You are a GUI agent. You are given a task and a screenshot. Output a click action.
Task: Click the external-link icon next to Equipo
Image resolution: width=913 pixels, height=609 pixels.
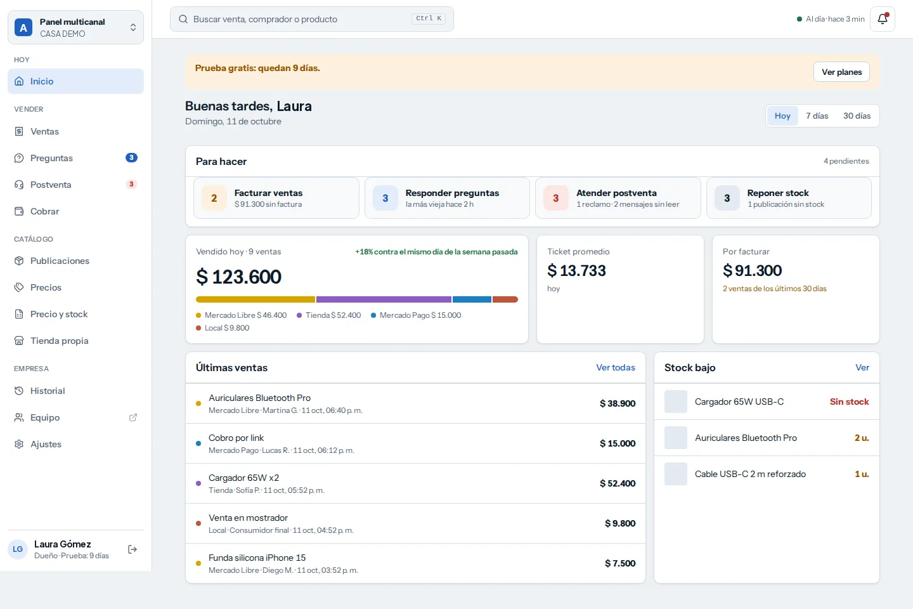(x=133, y=417)
